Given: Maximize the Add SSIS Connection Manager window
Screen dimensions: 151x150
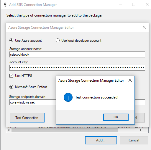Looking at the screenshot, I should pyautogui.click(x=134, y=4).
